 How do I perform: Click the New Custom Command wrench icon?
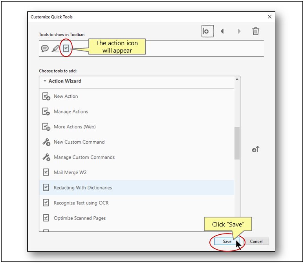(x=46, y=142)
